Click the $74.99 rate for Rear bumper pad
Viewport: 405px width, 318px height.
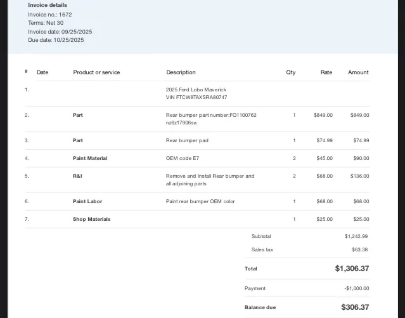325,140
